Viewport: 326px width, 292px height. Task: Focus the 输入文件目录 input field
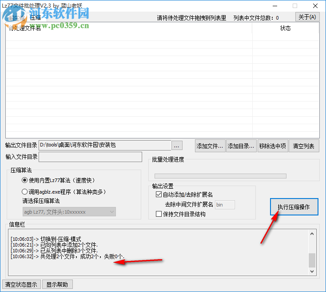(91, 157)
